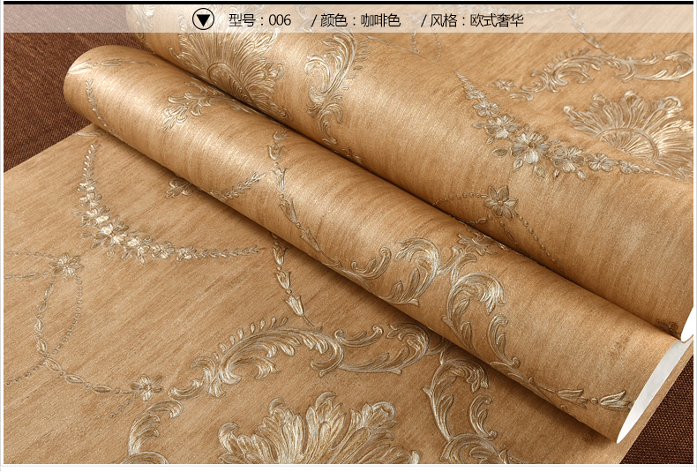Click the white paper core of the front roll

tap(654, 386)
